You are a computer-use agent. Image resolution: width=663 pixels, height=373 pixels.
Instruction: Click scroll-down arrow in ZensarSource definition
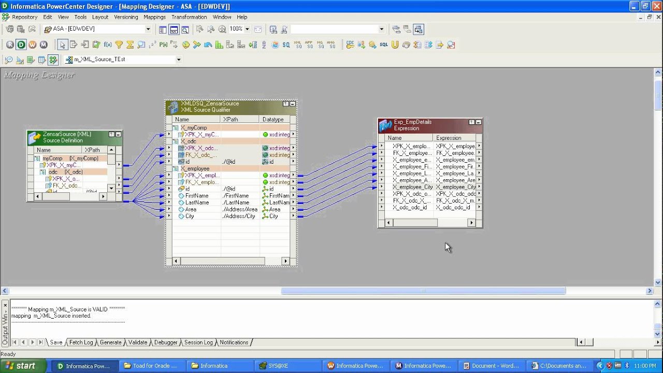111,188
